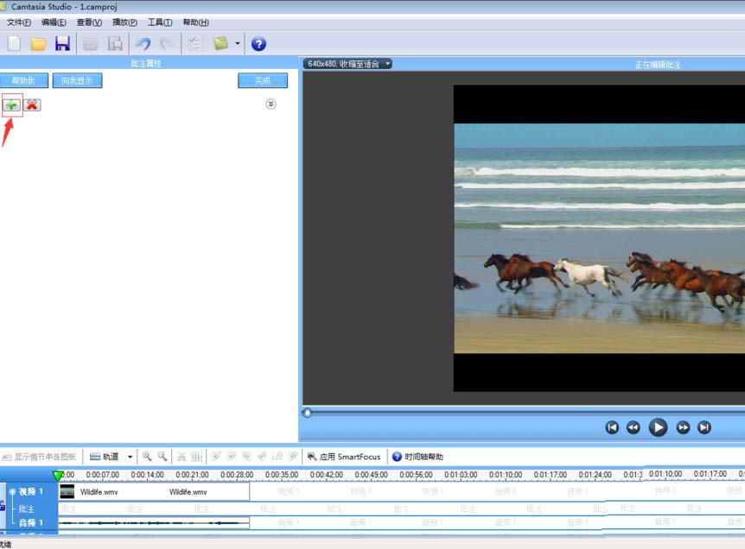Save the project via the toolbar save icon
This screenshot has height=549, width=745.
pos(61,43)
